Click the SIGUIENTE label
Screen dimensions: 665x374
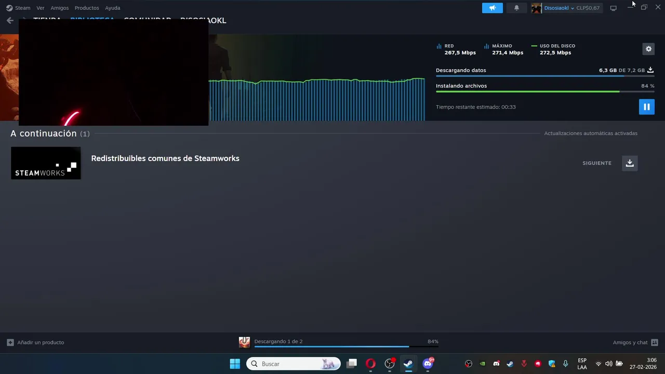tap(597, 163)
